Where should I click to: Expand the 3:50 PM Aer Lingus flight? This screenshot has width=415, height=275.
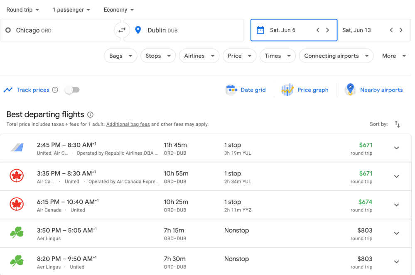coord(396,234)
